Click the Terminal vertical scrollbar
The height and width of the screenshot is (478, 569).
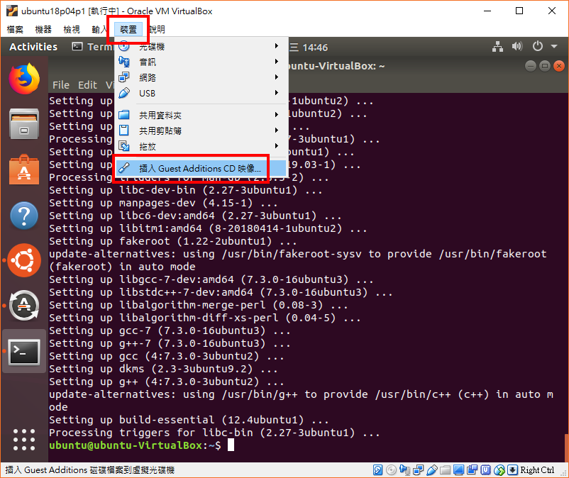coord(566,448)
